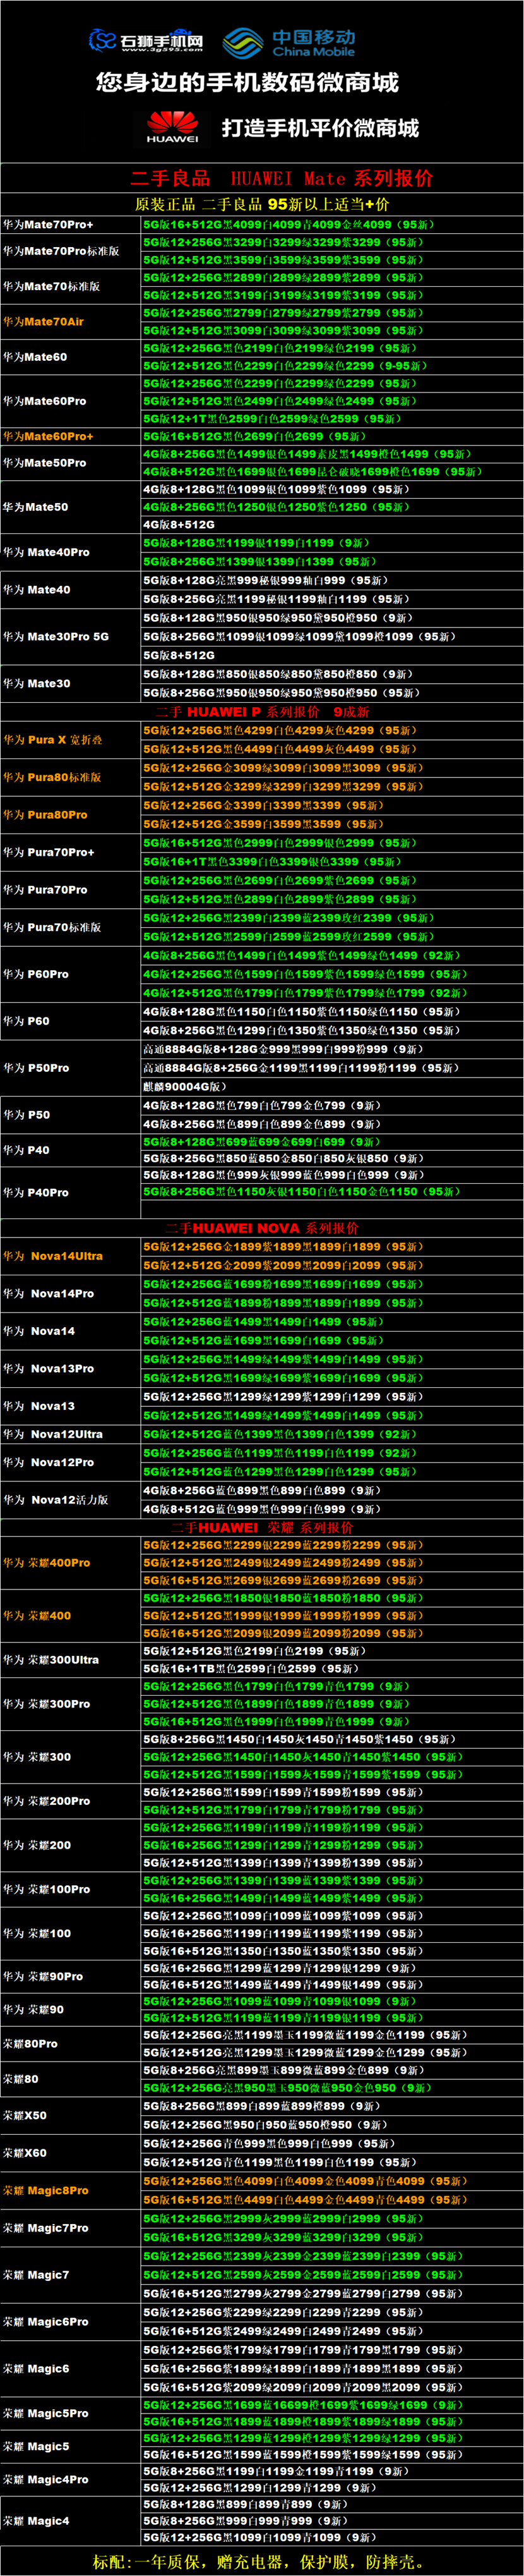
Task: Click 原装正品 二手良品 95新以上 notice
Action: (261, 204)
